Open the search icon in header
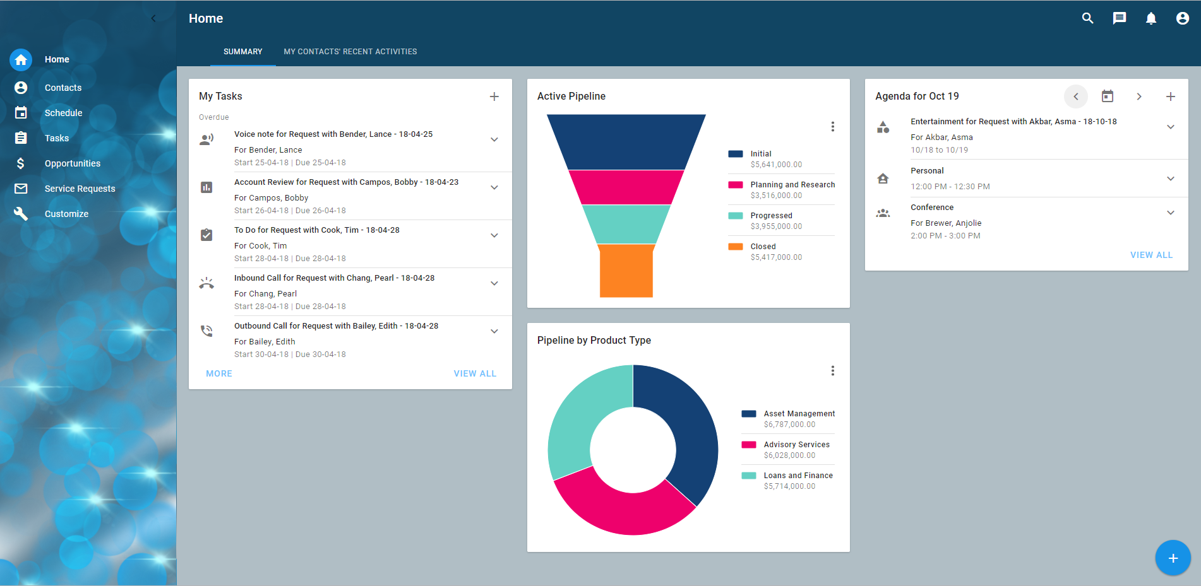 point(1087,18)
